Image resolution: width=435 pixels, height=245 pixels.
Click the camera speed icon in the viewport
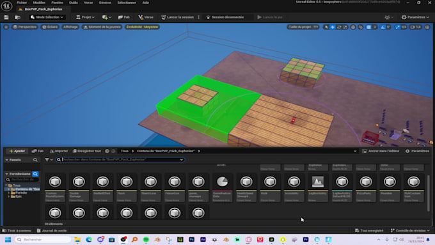click(415, 27)
